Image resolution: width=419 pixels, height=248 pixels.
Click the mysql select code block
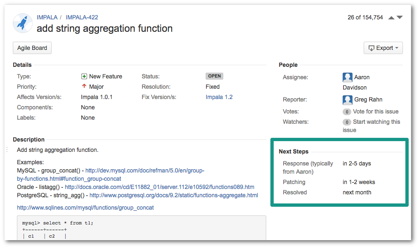pos(141,228)
